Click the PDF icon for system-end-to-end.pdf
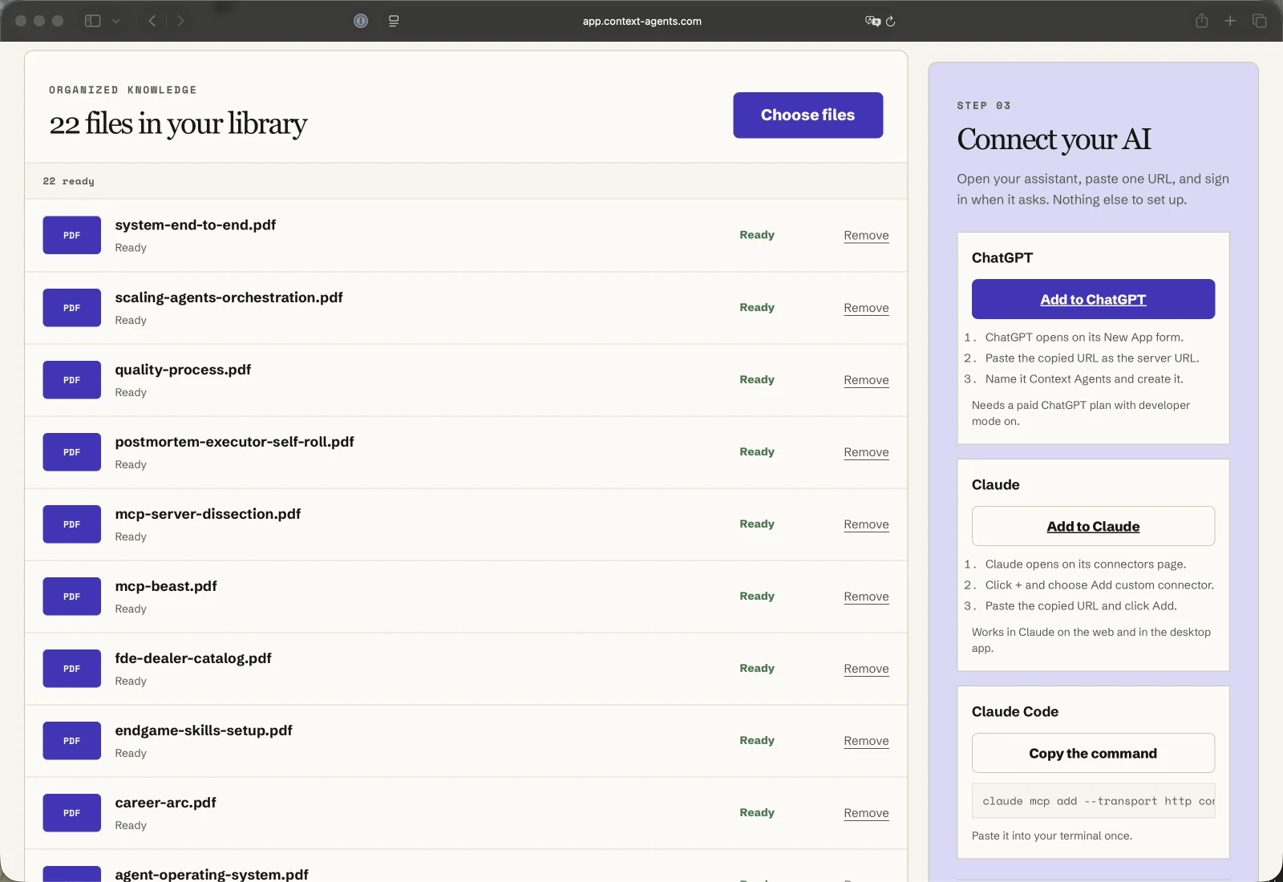Image resolution: width=1283 pixels, height=882 pixels. point(72,235)
